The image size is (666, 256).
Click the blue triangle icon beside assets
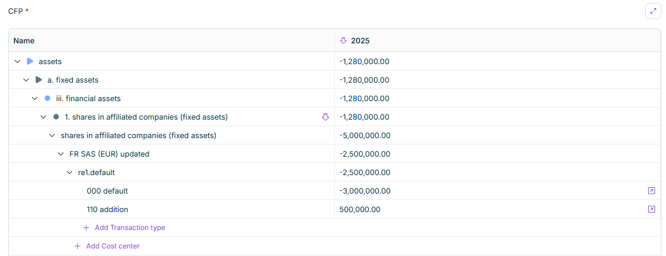tap(30, 62)
